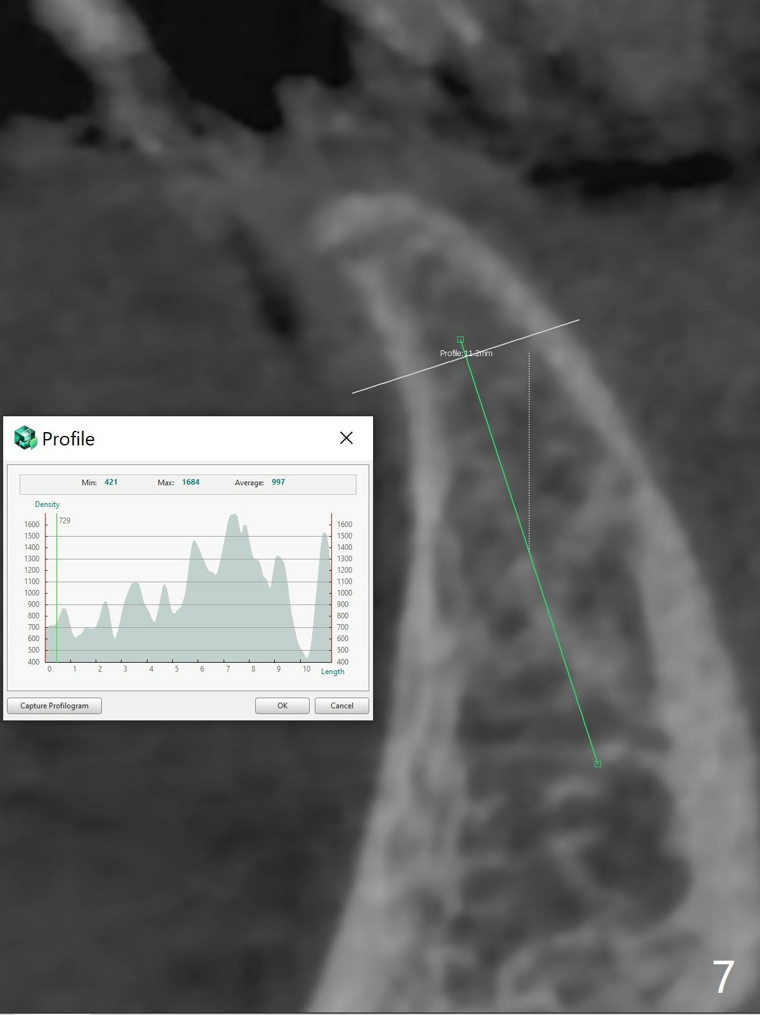
Task: Click the Length axis label
Action: [x=332, y=672]
